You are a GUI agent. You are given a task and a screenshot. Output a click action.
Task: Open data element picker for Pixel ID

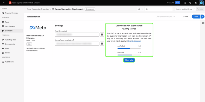(x=102, y=35)
